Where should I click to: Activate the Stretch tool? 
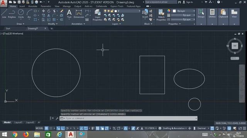pos(43,20)
